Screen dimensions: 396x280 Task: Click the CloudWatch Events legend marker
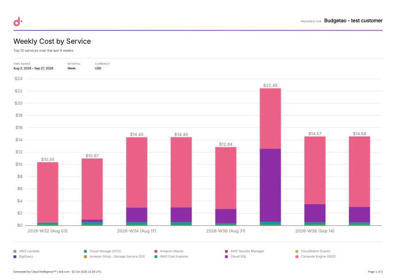297,251
